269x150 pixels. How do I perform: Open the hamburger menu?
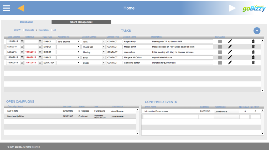[x=7, y=8]
